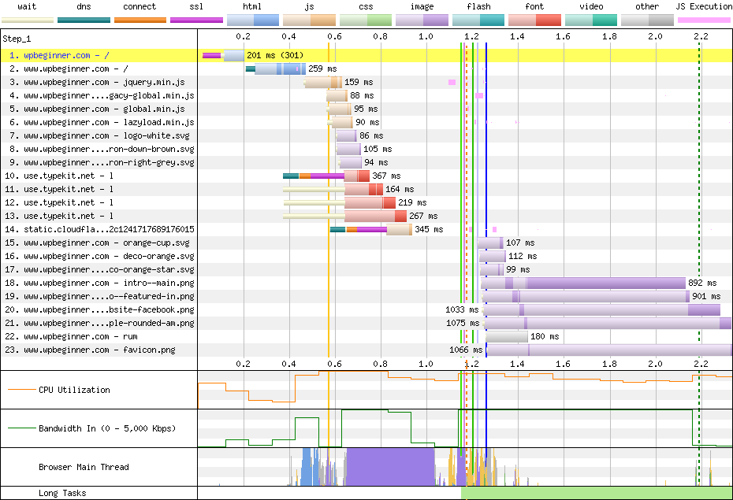
Task: Open request 3 jquery.min.js entry
Action: click(x=104, y=83)
